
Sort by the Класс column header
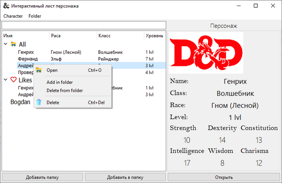point(120,35)
